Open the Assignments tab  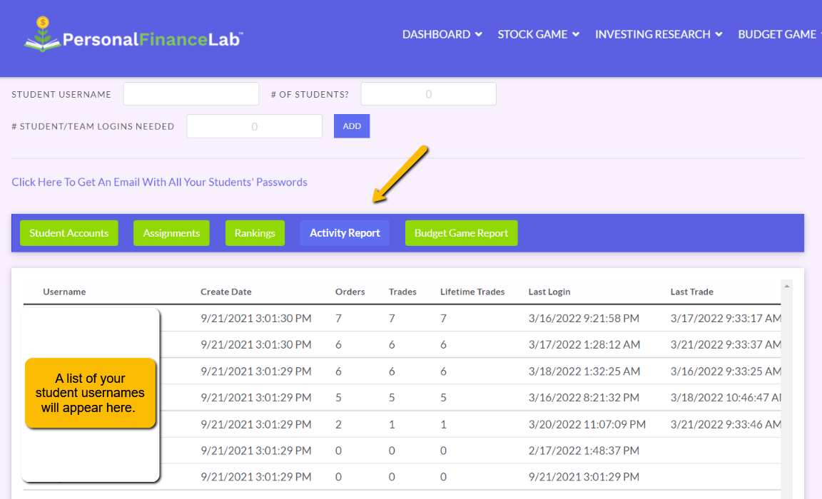171,233
